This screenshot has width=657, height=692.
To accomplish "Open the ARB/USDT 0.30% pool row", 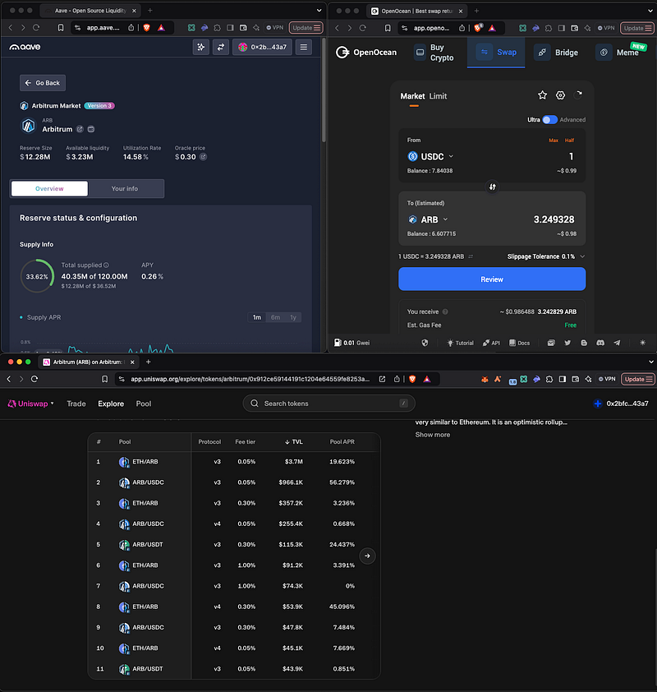I will 234,545.
